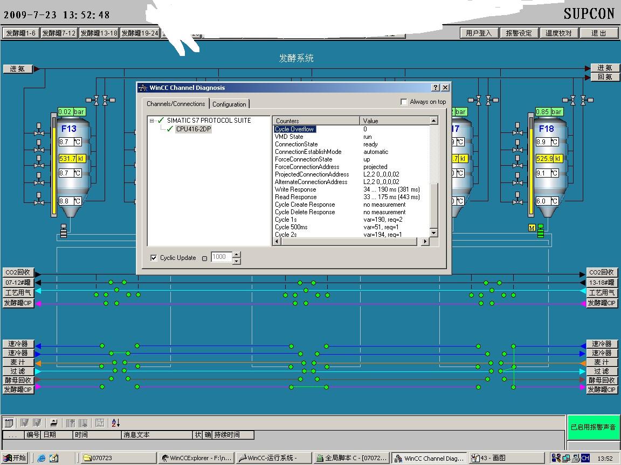The image size is (621, 465).
Task: Click the right 酵母回收 yeast recovery button
Action: (x=601, y=381)
